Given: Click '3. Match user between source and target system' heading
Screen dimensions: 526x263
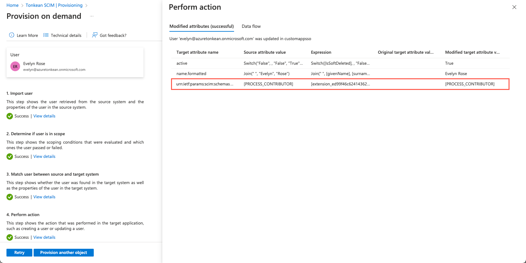Looking at the screenshot, I should tap(53, 174).
